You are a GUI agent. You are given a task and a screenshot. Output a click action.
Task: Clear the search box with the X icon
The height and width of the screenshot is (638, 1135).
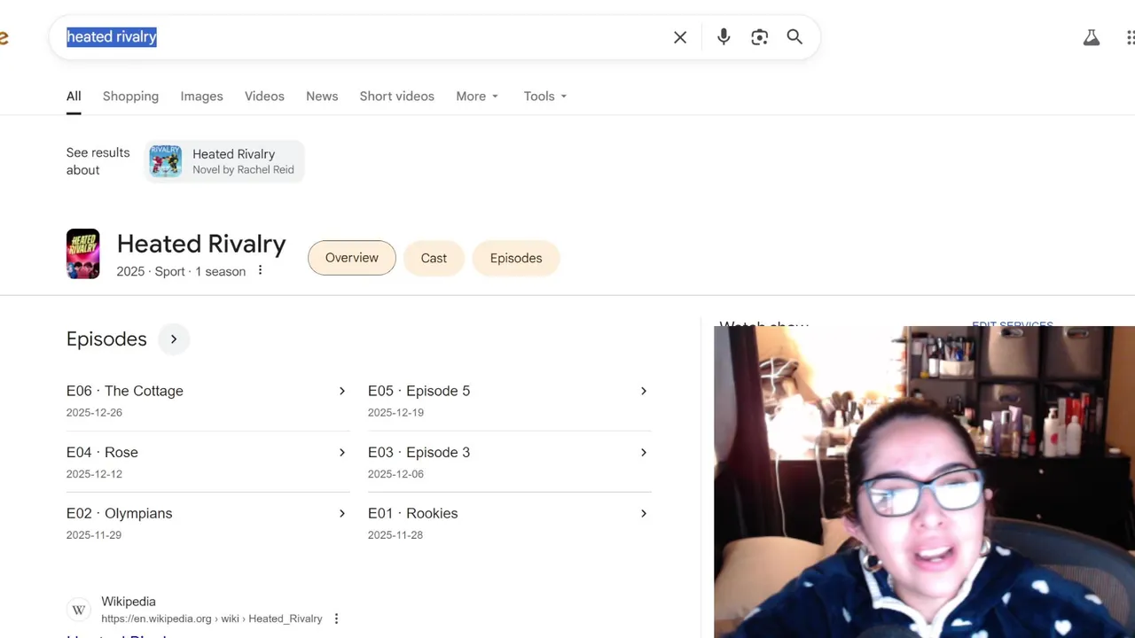680,37
